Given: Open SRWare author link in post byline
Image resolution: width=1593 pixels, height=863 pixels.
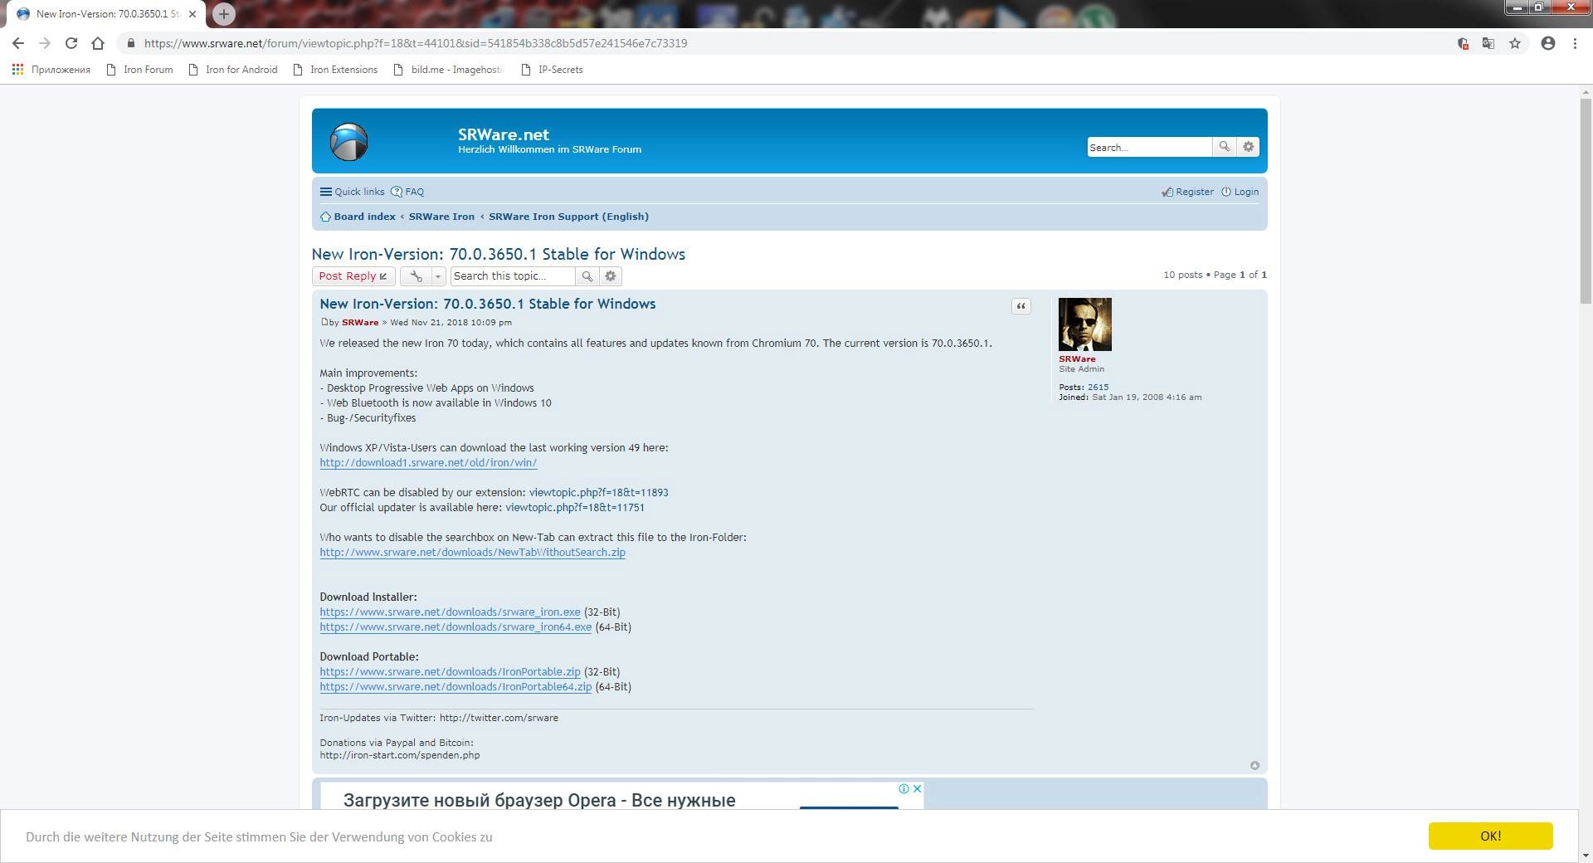Looking at the screenshot, I should tap(360, 323).
